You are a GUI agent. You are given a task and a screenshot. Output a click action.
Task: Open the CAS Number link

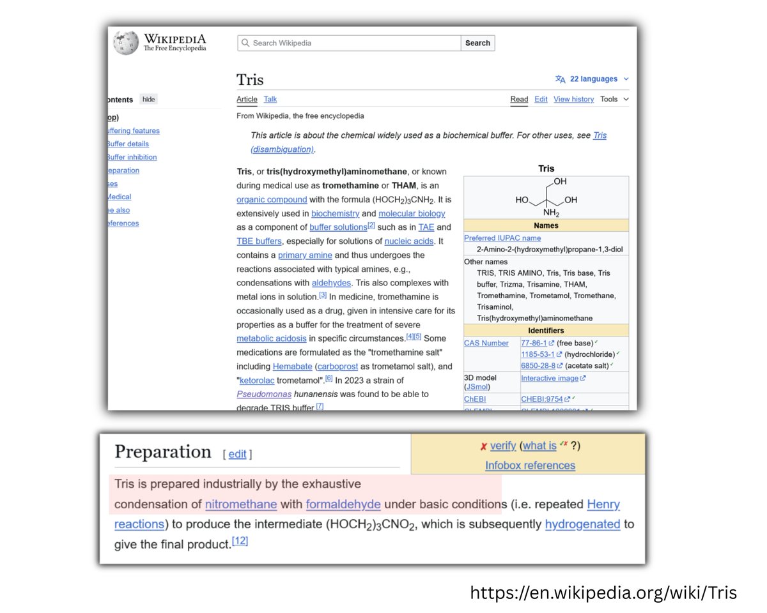486,343
